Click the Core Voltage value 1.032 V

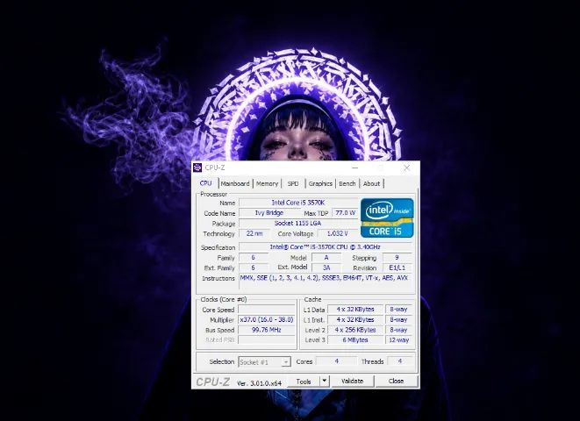337,233
